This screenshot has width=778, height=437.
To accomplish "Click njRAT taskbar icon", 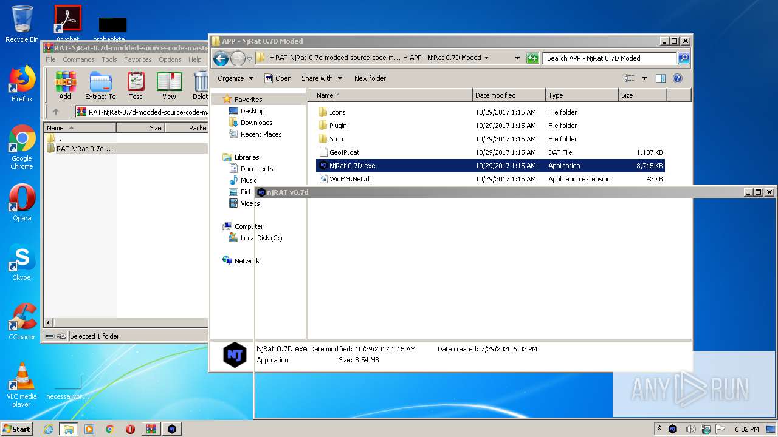I will tap(172, 429).
